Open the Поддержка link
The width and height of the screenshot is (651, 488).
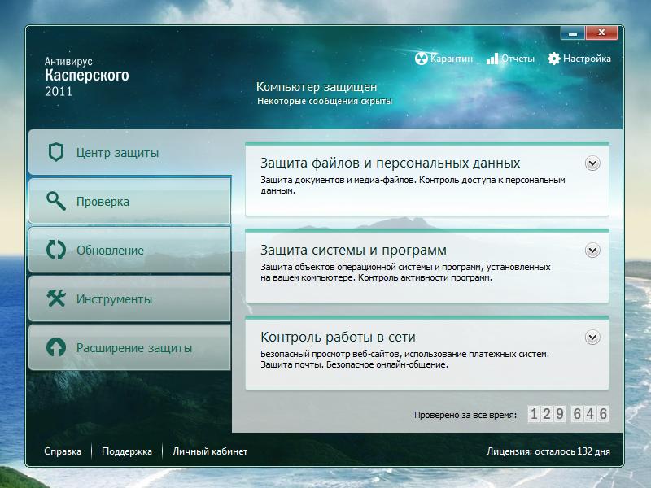point(127,451)
